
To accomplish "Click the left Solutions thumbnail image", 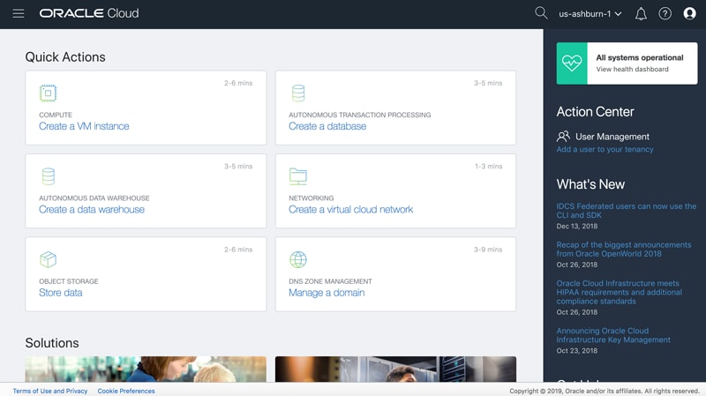I will pyautogui.click(x=146, y=369).
